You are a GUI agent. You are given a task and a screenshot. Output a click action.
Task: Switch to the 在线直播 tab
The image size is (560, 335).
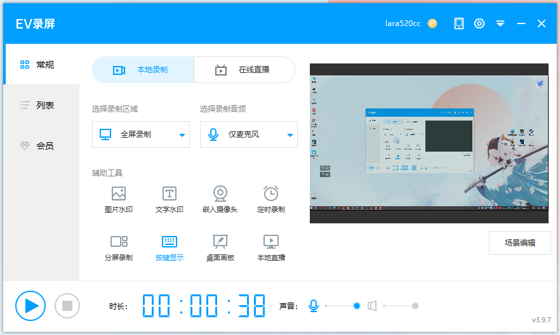(244, 70)
